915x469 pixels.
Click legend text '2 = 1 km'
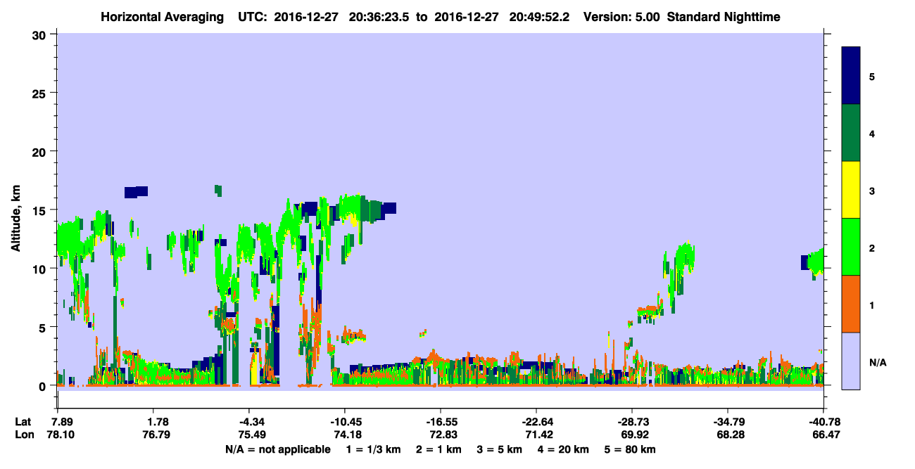[x=438, y=449]
